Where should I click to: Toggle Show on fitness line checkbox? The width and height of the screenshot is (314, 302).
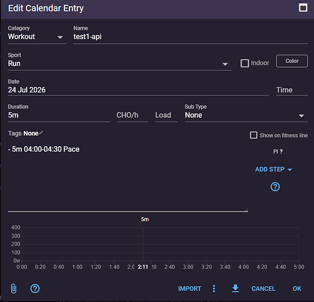[x=254, y=135]
